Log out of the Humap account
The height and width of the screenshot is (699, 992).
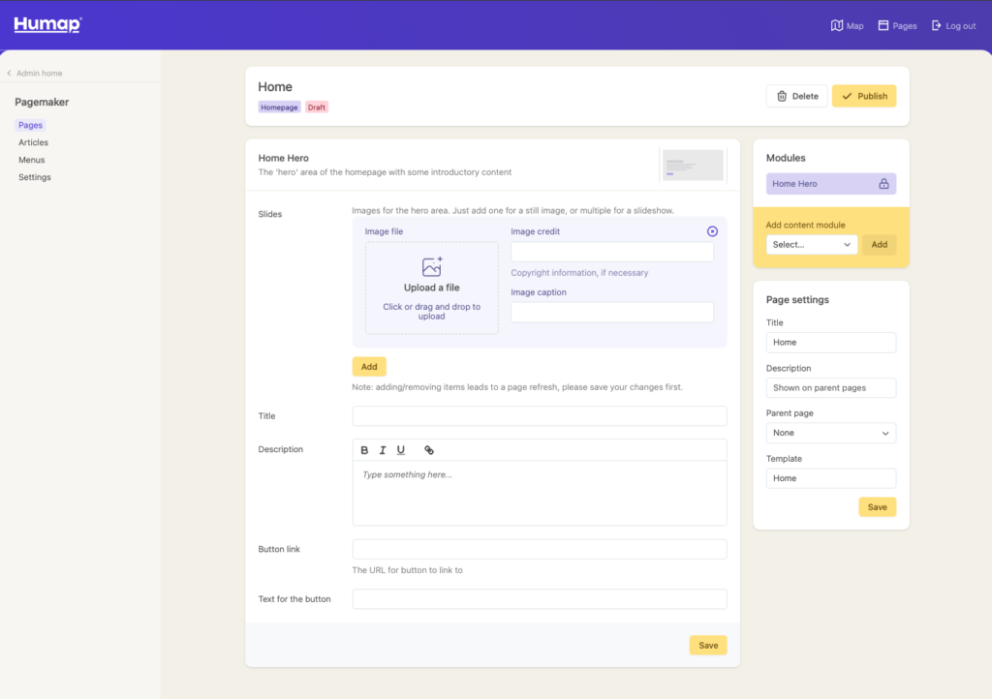pyautogui.click(x=953, y=26)
